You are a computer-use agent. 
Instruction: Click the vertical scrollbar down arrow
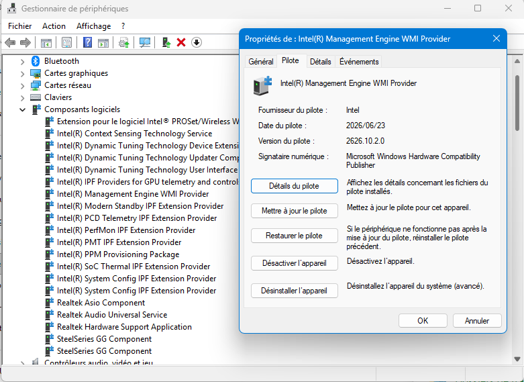click(x=517, y=359)
